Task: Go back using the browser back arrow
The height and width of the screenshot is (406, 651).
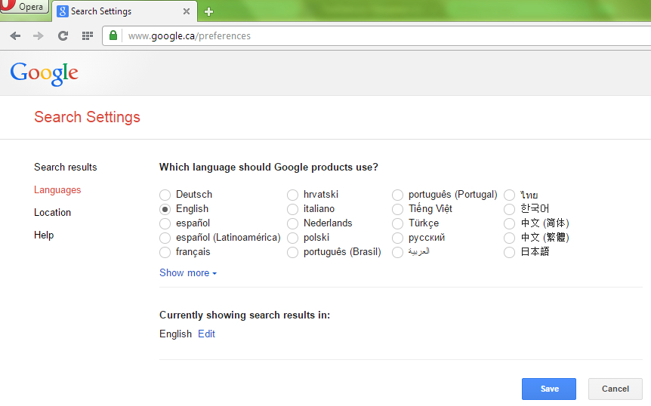Action: point(15,36)
